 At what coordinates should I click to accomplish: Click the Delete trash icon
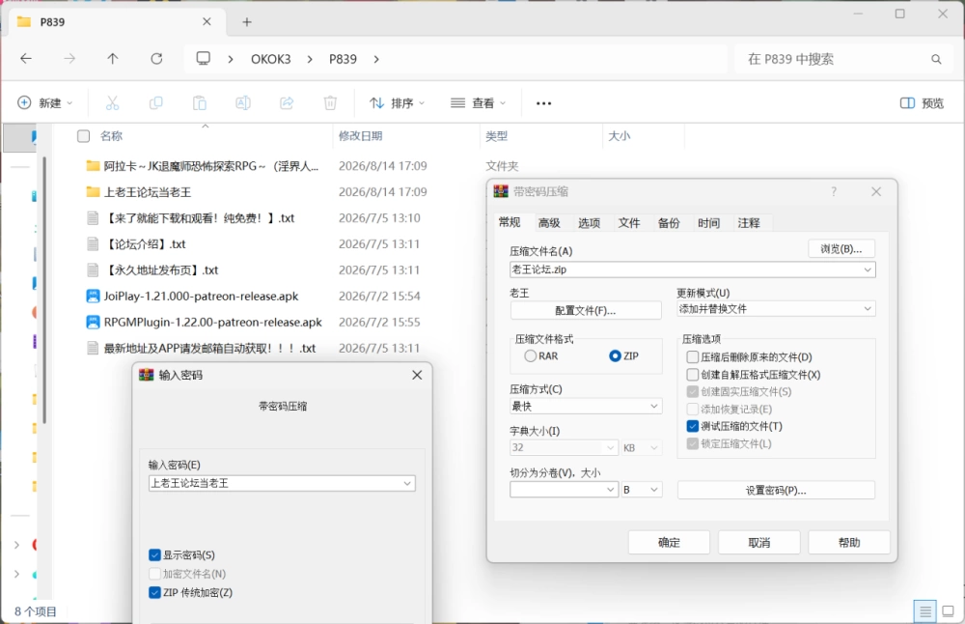pos(330,102)
